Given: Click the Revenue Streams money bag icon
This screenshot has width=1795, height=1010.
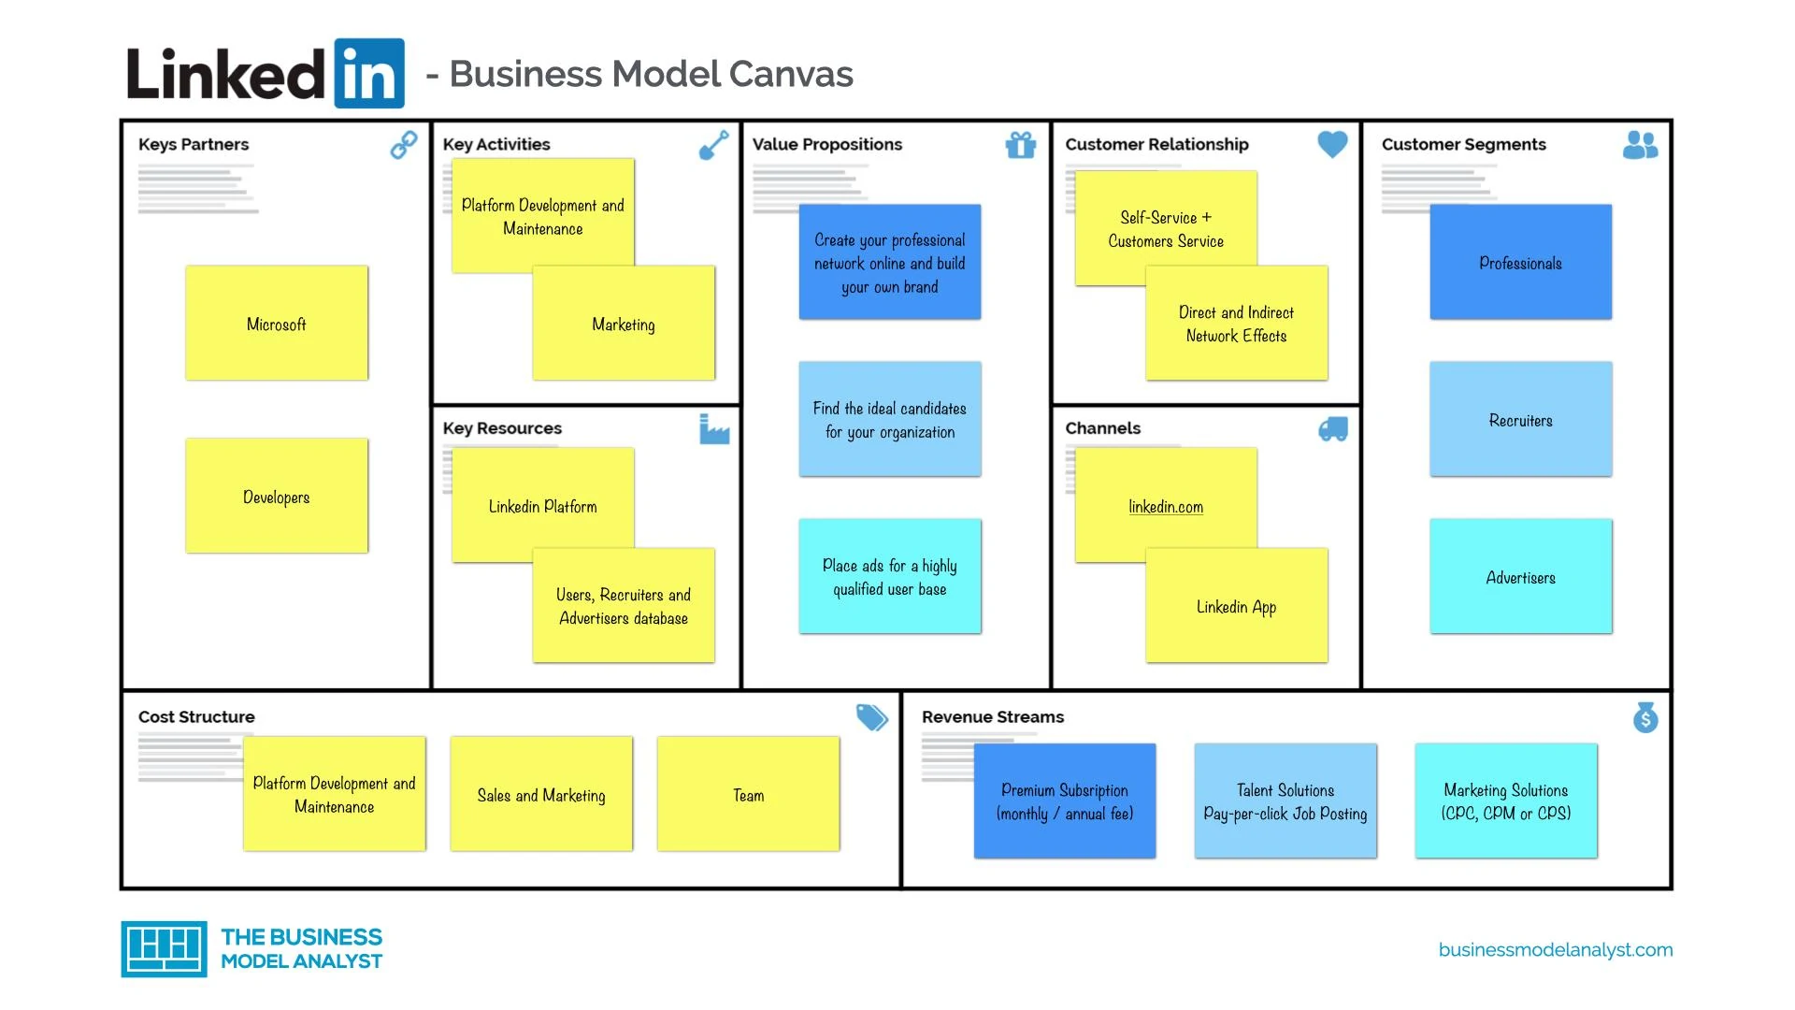Looking at the screenshot, I should coord(1645,719).
